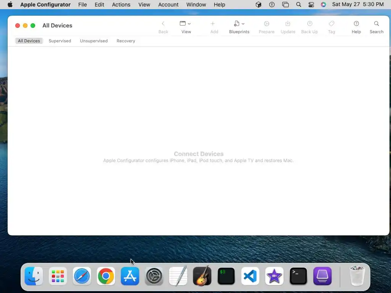Launch iMovie from the Dock
The image size is (391, 293).
click(x=274, y=276)
